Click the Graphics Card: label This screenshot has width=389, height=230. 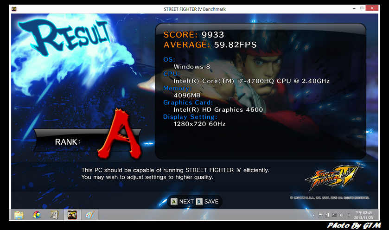(x=188, y=102)
